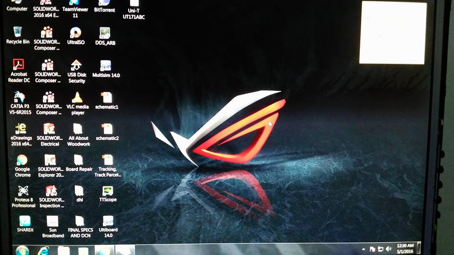Viewport: 454px width, 255px height.
Task: Select the white desktop gadget note
Action: coord(393,33)
